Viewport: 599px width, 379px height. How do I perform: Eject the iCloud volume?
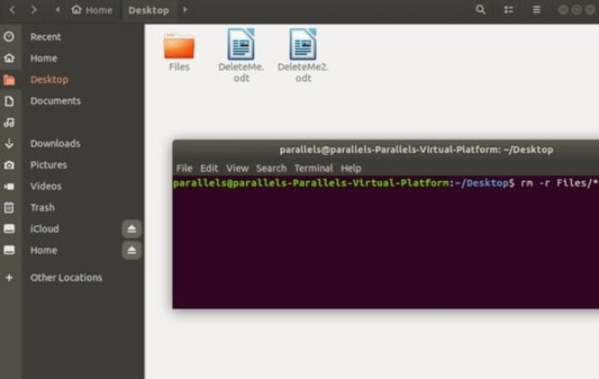tap(131, 229)
